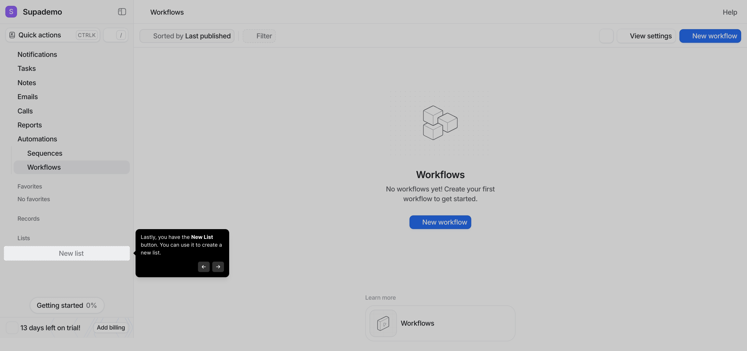Open Notifications in the sidebar
The width and height of the screenshot is (747, 351).
click(37, 55)
